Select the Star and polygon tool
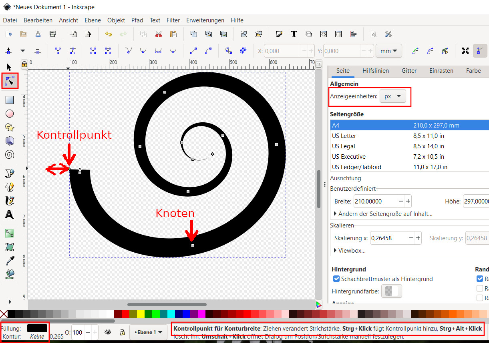The height and width of the screenshot is (343, 489). [x=10, y=127]
